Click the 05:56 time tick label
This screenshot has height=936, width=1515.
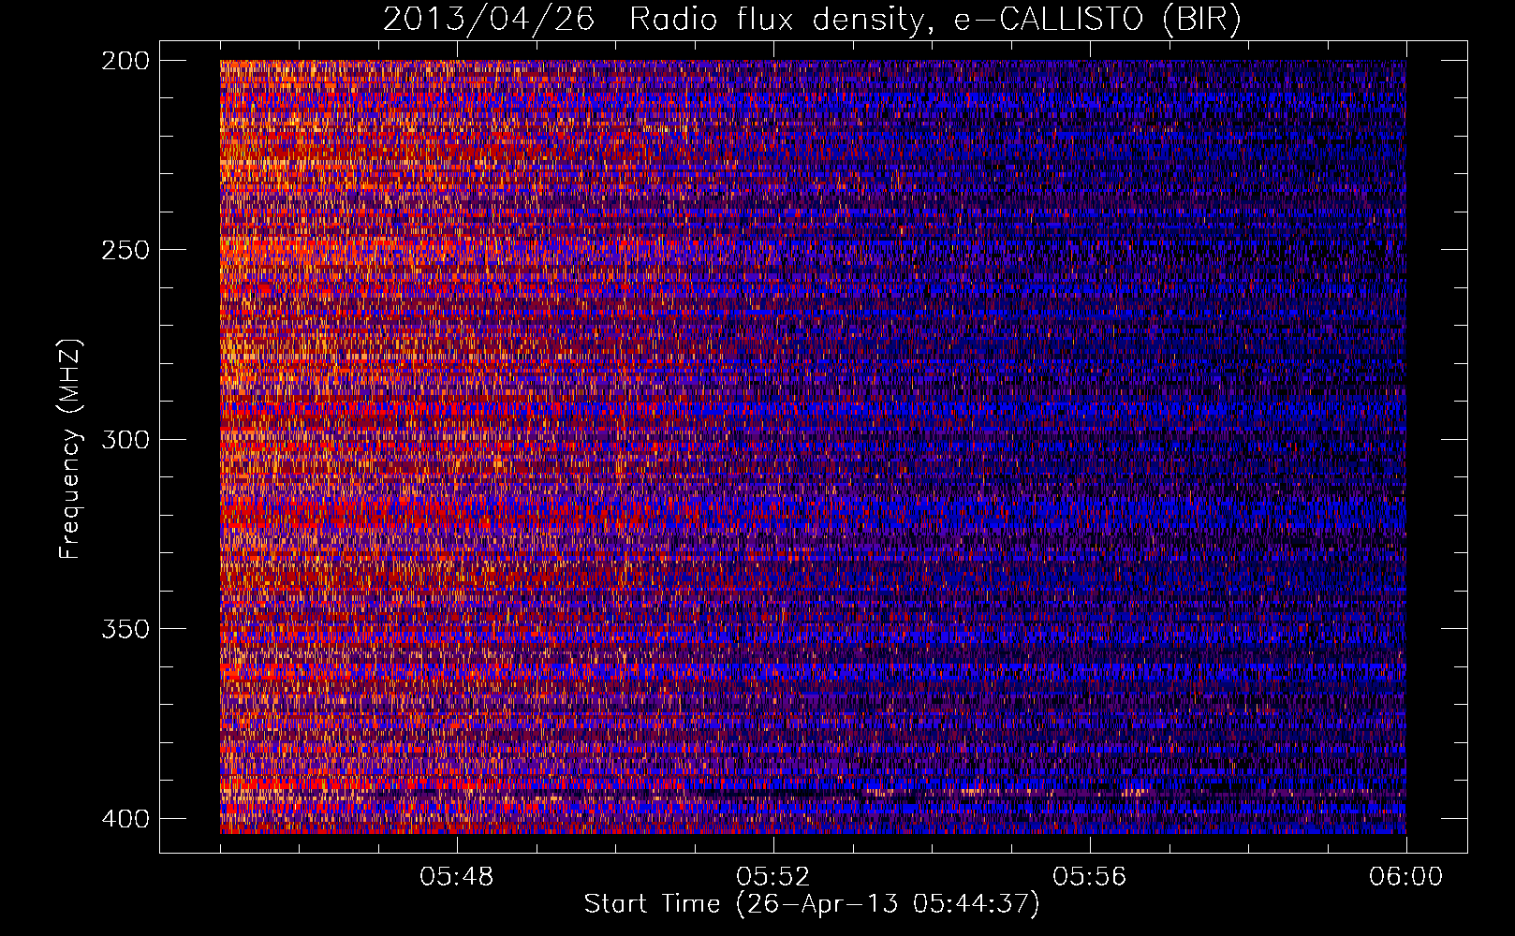coord(1090,878)
